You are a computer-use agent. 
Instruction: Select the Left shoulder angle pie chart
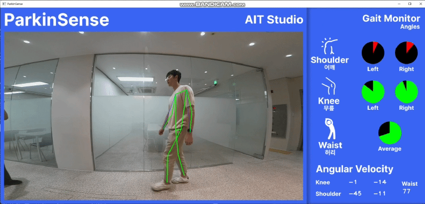click(x=373, y=53)
